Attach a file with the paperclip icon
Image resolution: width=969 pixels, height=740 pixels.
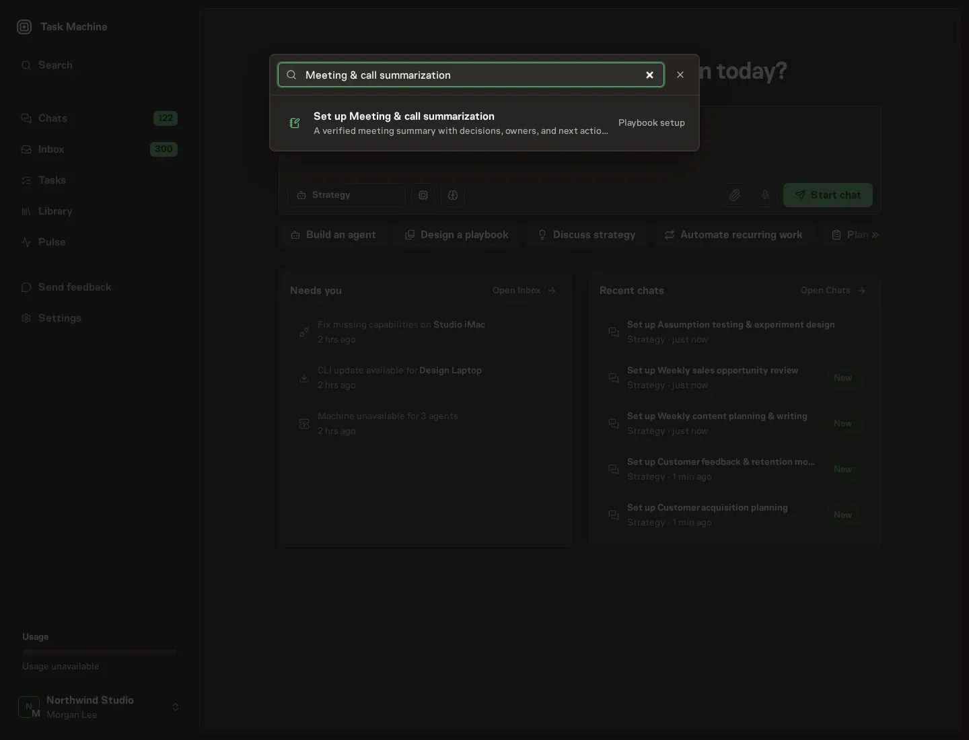735,195
